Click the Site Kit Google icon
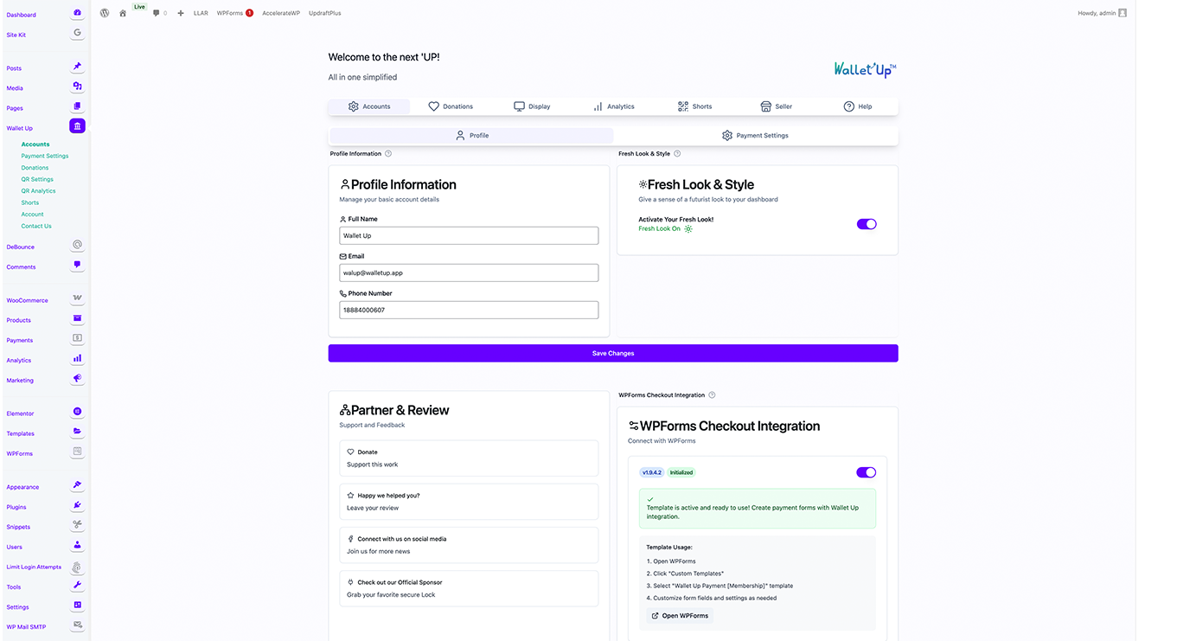 77,33
